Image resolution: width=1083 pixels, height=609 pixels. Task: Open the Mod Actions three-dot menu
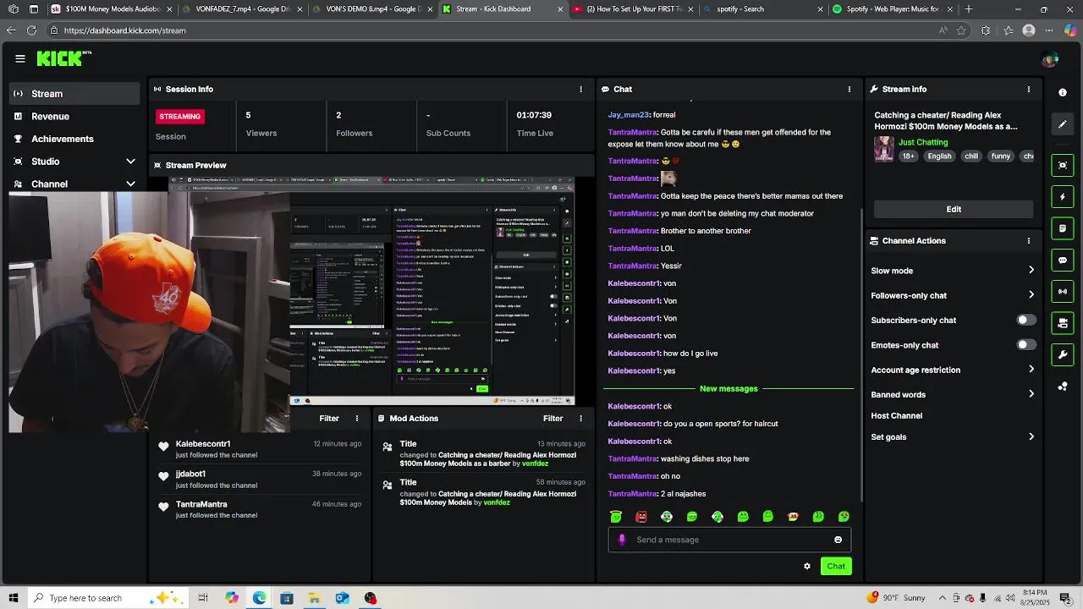tap(580, 418)
